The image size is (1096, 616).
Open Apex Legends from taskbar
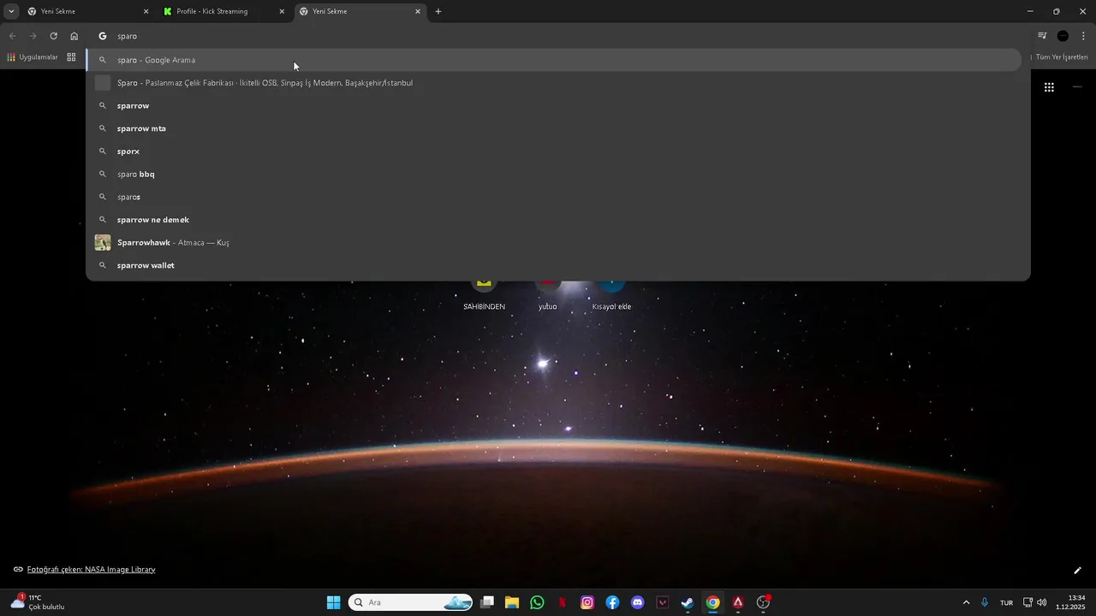click(x=738, y=602)
